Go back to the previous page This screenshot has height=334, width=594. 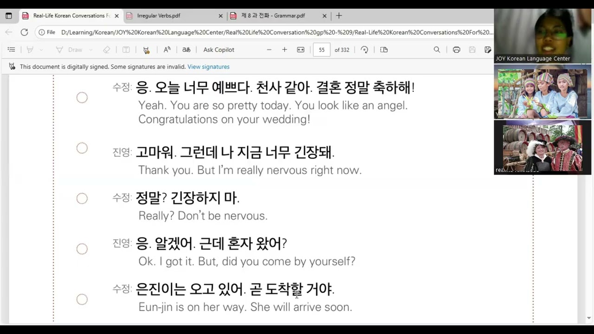pos(9,32)
